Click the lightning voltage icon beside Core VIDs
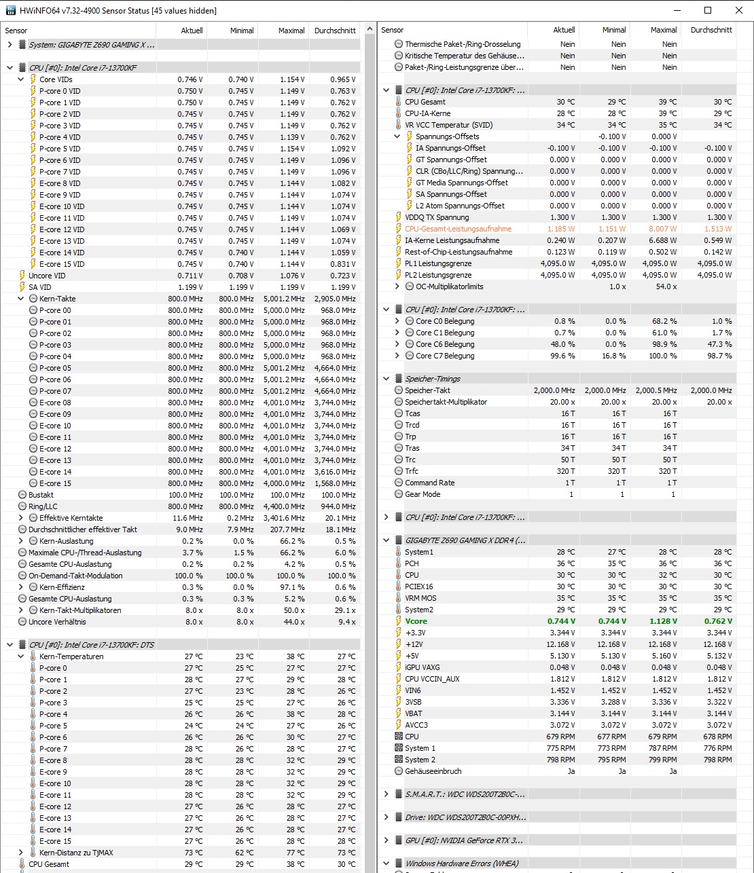This screenshot has height=873, width=754. [33, 79]
